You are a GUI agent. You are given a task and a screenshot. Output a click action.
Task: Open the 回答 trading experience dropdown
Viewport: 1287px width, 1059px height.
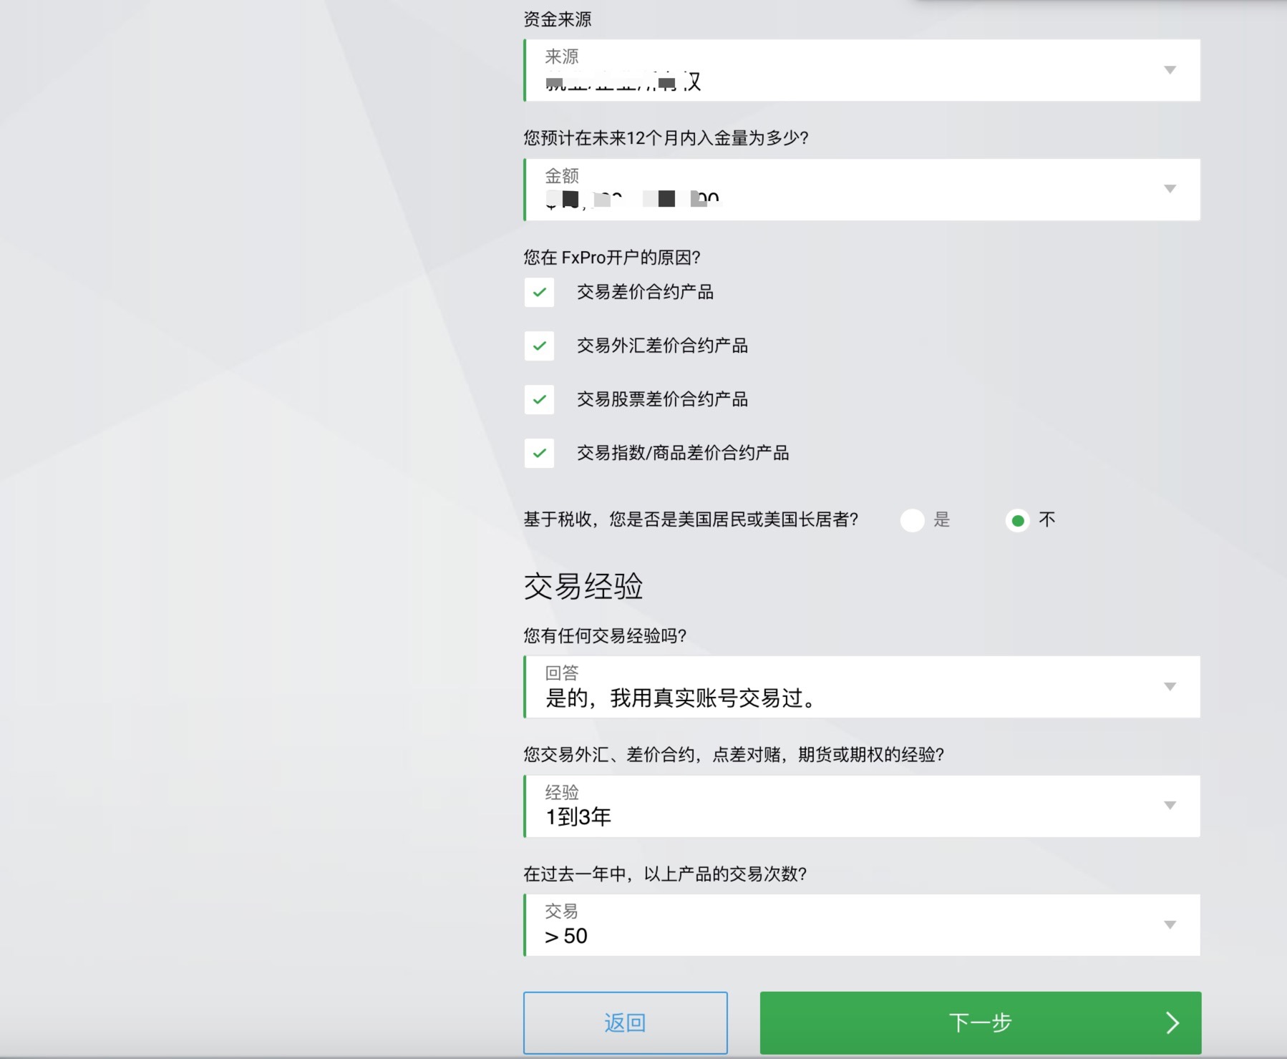(x=862, y=687)
